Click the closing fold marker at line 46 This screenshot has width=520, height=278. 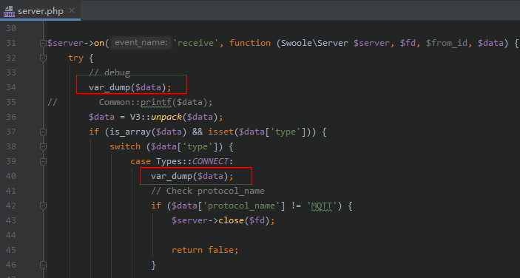point(43,265)
